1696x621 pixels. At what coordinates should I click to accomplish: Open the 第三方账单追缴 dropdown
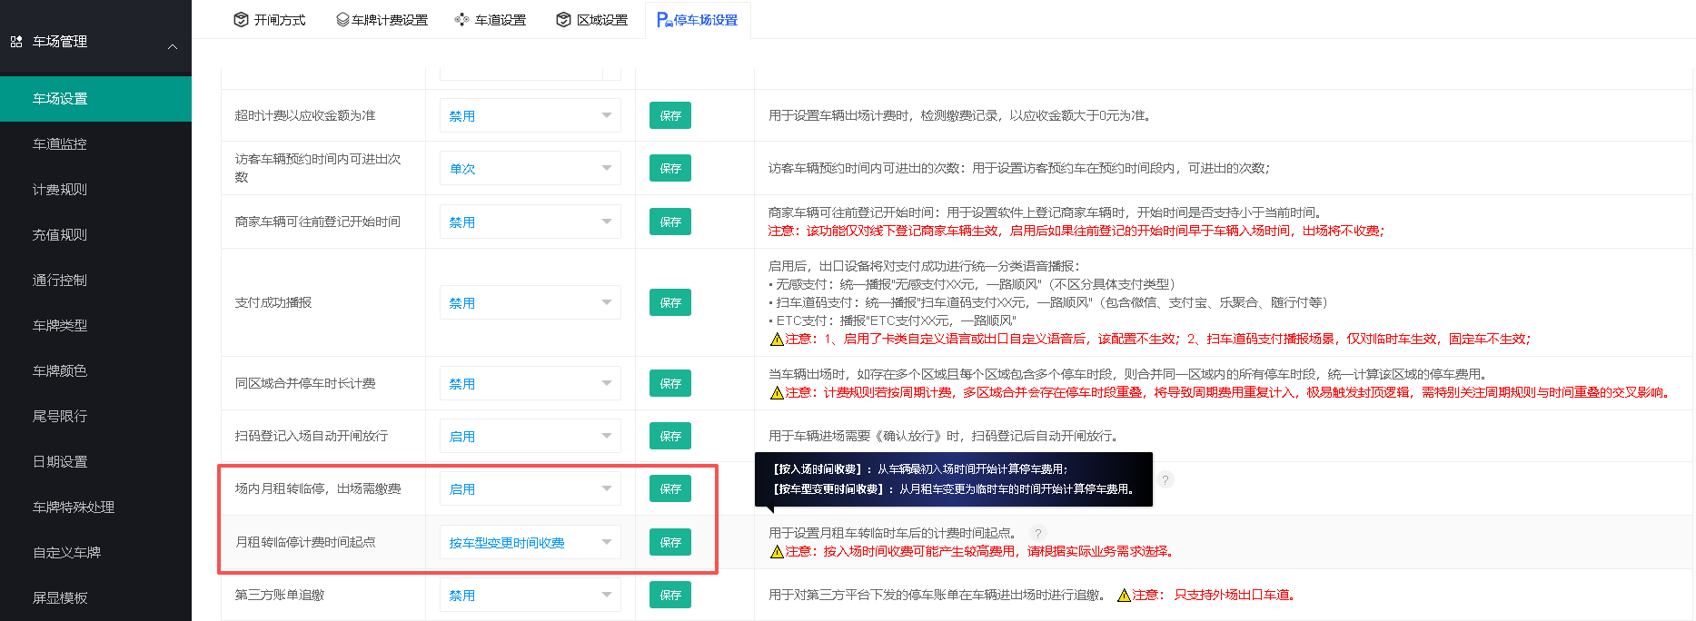click(x=531, y=595)
